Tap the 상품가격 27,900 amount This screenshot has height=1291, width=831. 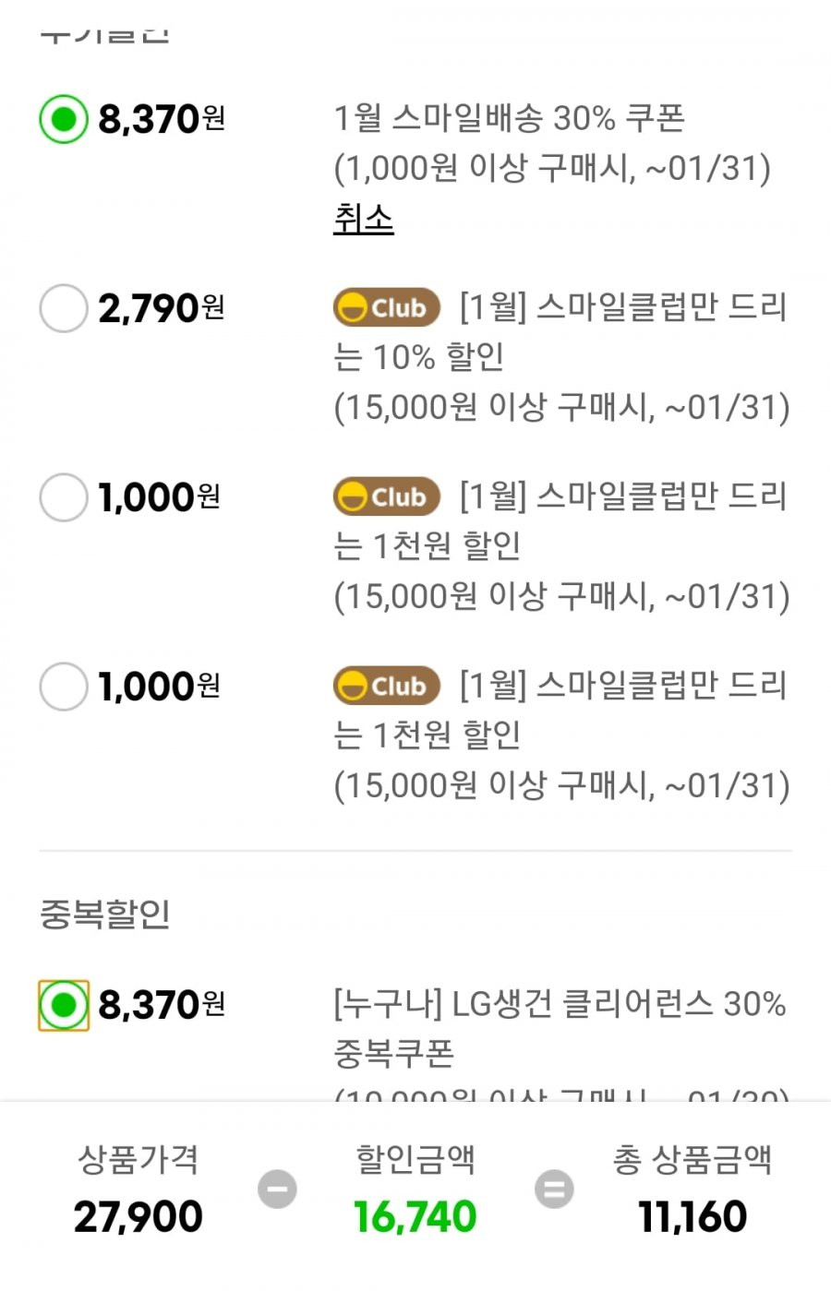click(x=138, y=1217)
